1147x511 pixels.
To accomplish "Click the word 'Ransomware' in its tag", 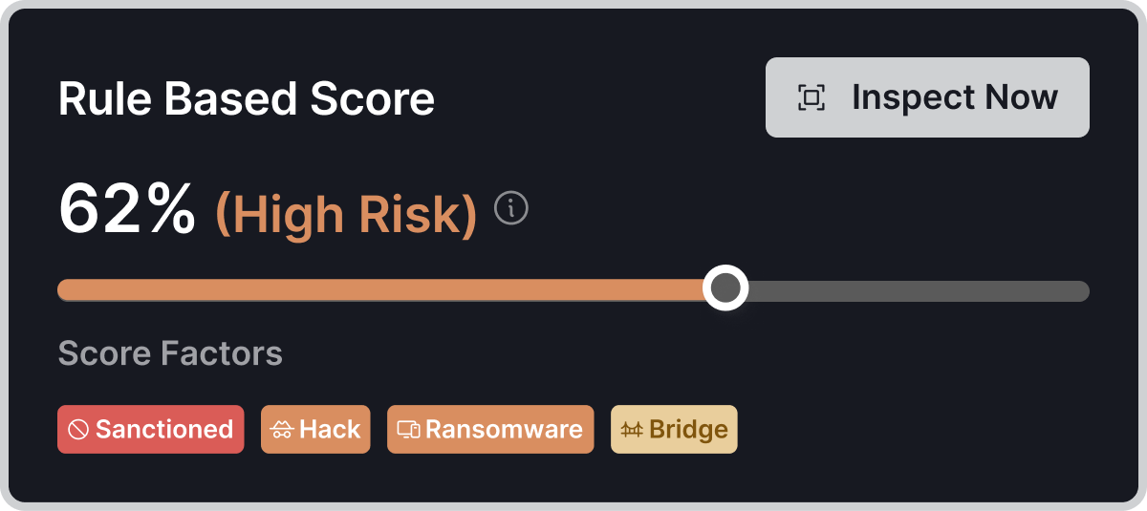I will 504,430.
